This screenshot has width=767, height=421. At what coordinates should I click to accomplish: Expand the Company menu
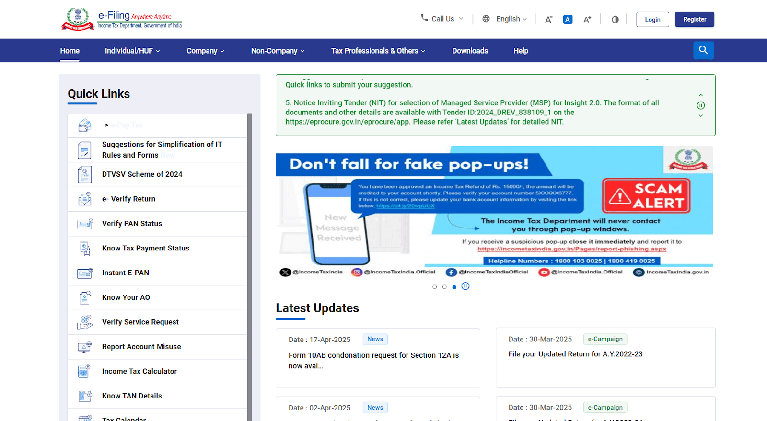pos(205,51)
